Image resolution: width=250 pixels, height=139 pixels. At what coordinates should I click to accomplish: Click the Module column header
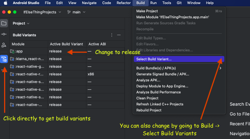point(29,44)
